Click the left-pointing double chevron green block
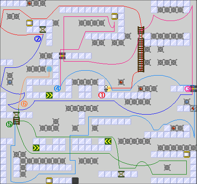The width and height of the screenshot is (197, 184). point(108,141)
